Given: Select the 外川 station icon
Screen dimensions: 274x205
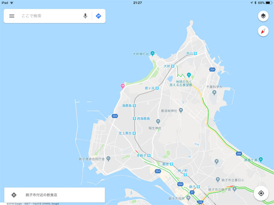Looking at the screenshot, I should 195,53.
